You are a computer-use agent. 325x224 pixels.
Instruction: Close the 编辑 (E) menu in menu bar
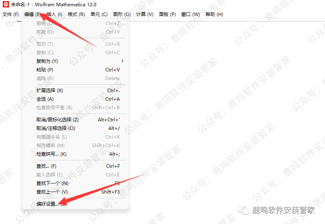[x=32, y=14]
